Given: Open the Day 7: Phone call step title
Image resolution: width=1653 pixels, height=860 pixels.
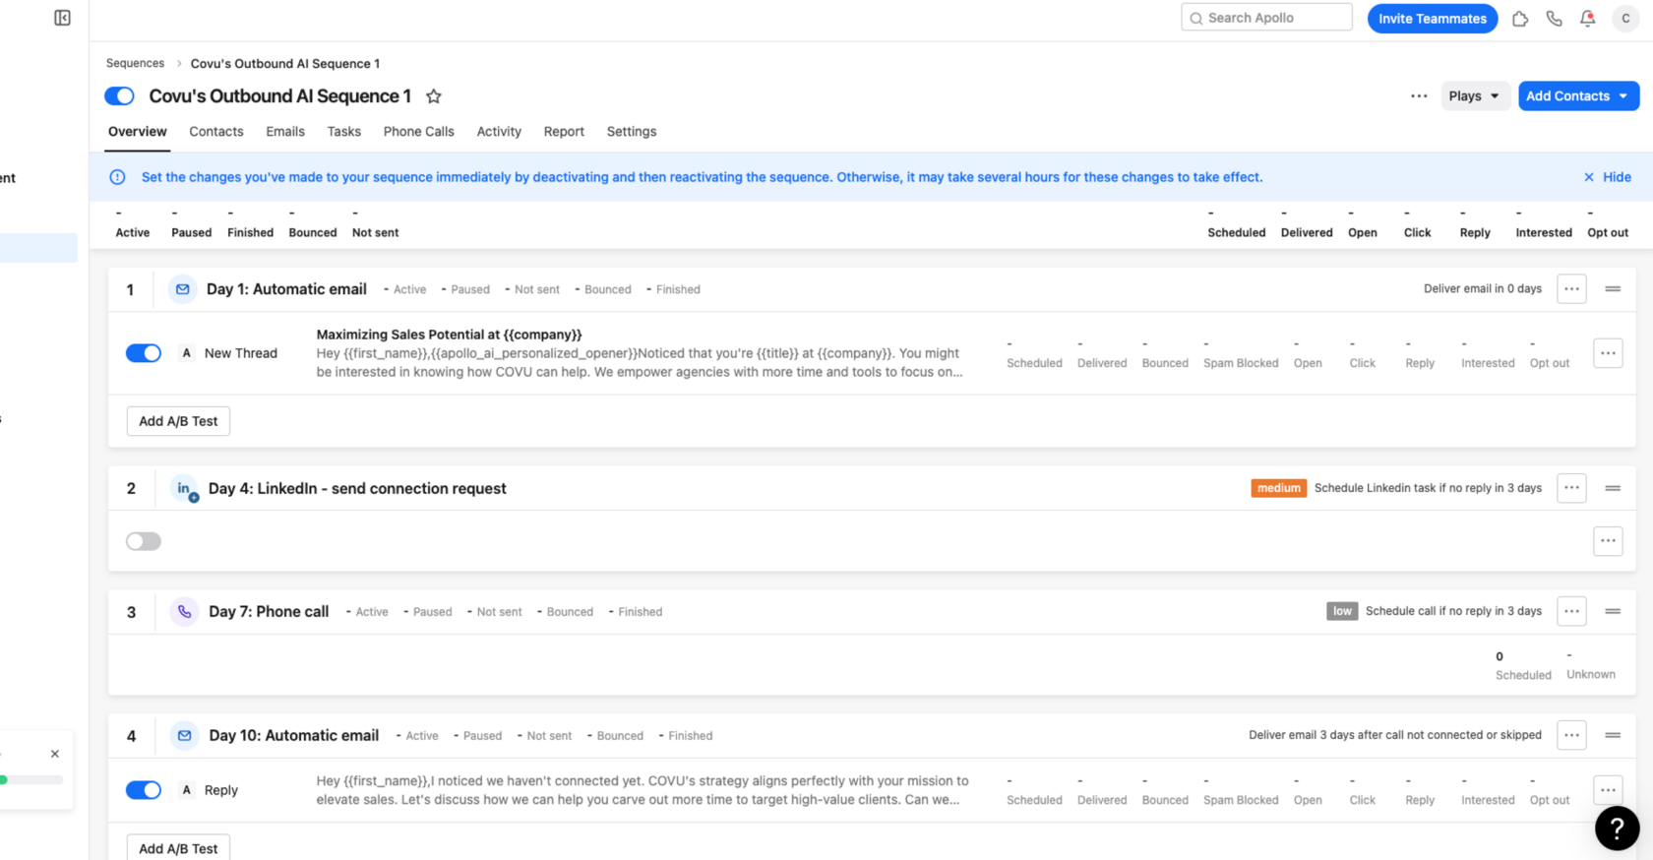Looking at the screenshot, I should [269, 612].
